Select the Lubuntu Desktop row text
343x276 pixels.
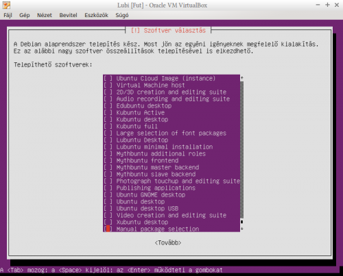pyautogui.click(x=142, y=140)
